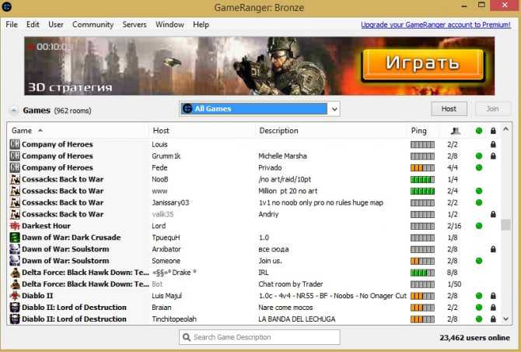
Task: Click the Diablo II icon in Luis Majul's row
Action: [x=15, y=296]
